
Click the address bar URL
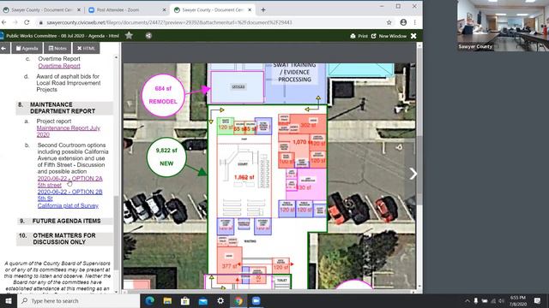(x=169, y=22)
